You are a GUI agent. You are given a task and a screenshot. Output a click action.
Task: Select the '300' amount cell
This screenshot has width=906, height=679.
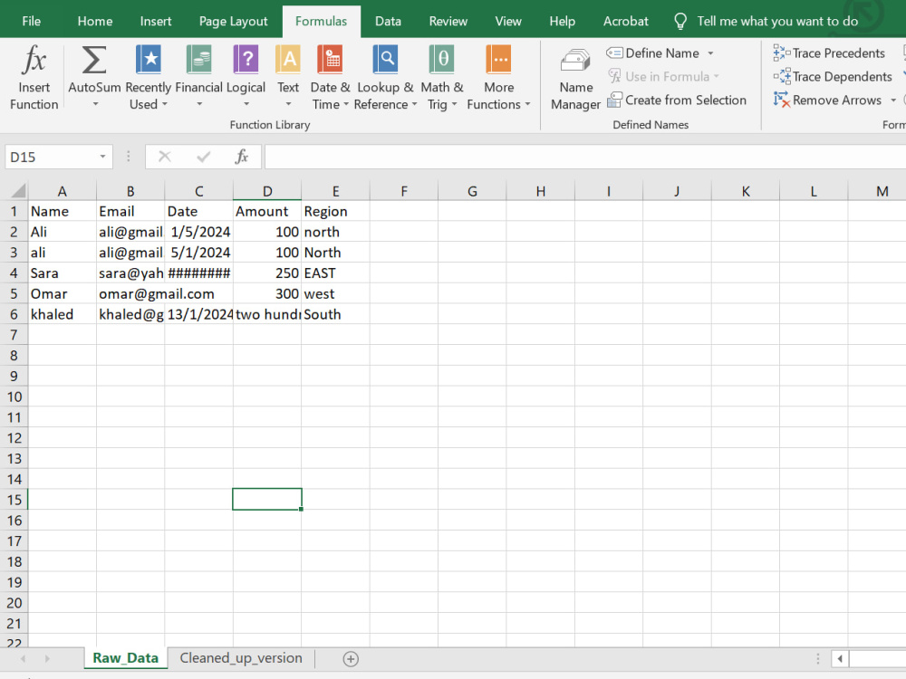coord(267,293)
